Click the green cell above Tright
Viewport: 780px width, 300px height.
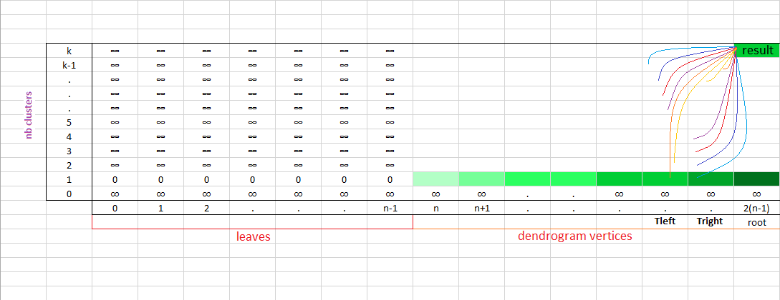[x=711, y=179]
